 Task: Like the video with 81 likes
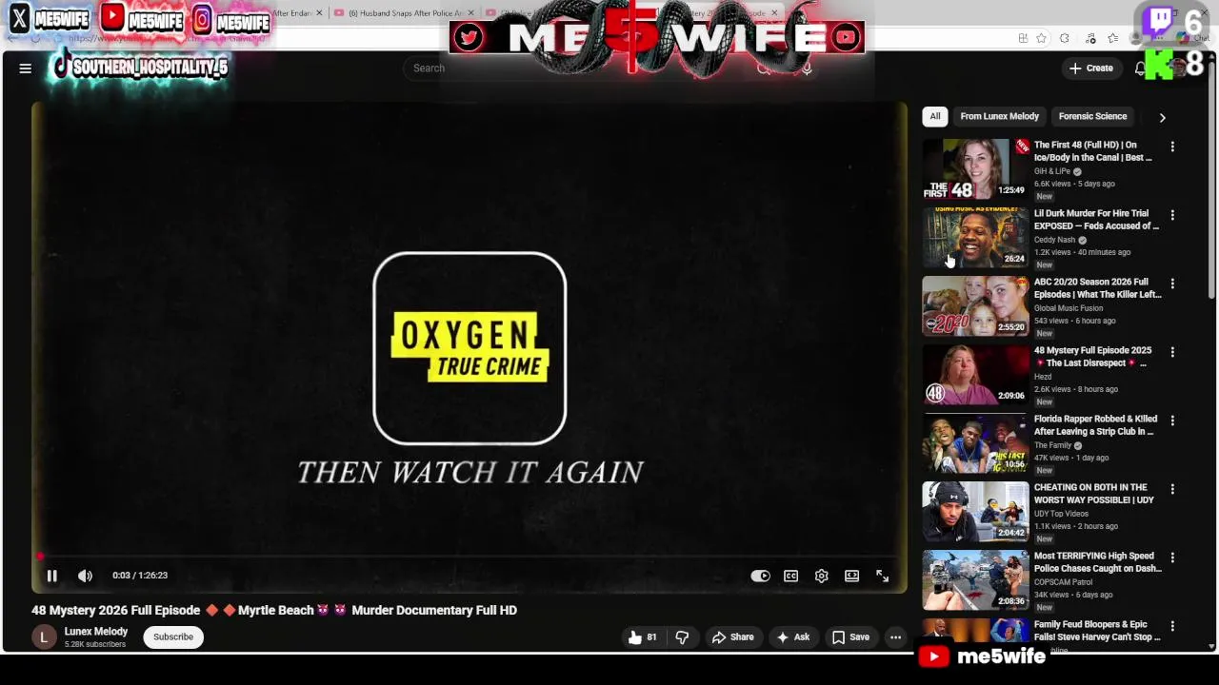point(643,637)
